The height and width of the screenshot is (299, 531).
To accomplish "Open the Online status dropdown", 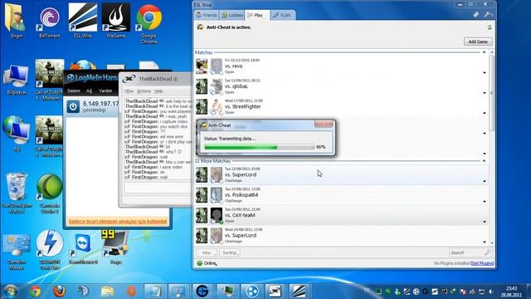I will pyautogui.click(x=207, y=263).
